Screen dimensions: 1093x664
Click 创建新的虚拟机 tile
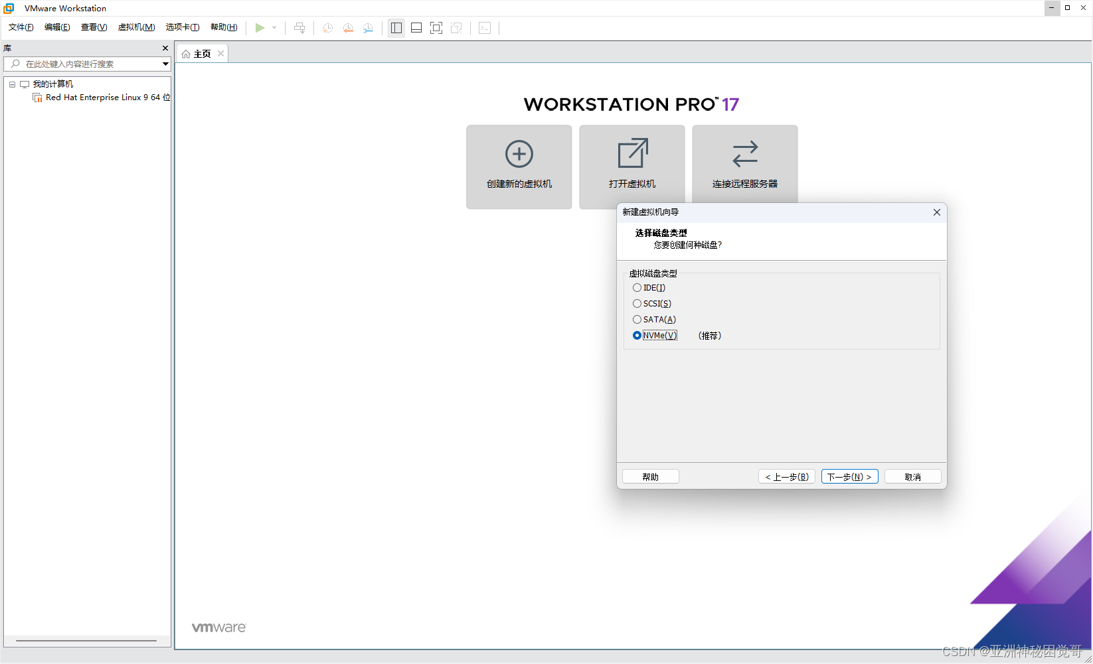[x=519, y=166]
